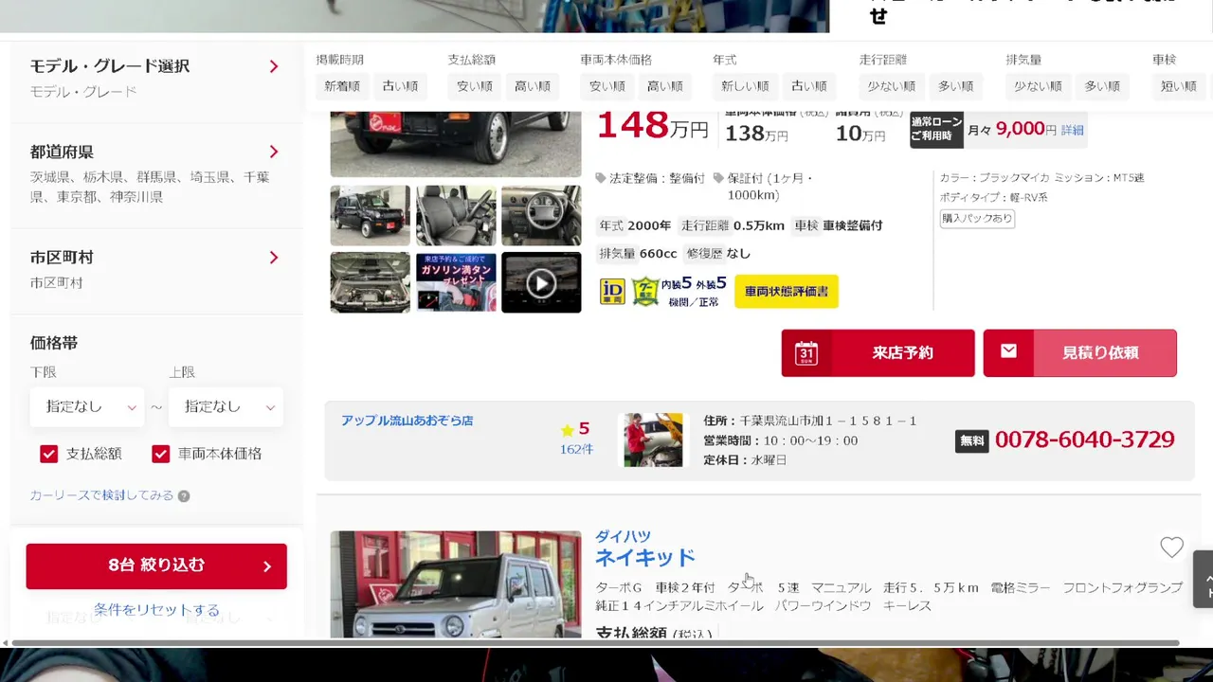This screenshot has width=1213, height=682.
Task: Sort 排気量 by 多い順
Action: pyautogui.click(x=1103, y=86)
